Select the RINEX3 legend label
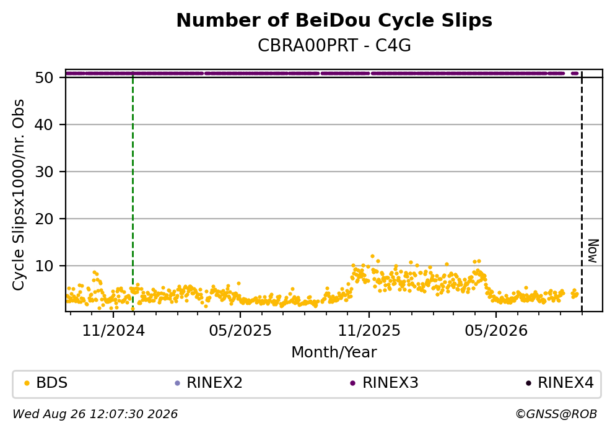 pos(390,383)
